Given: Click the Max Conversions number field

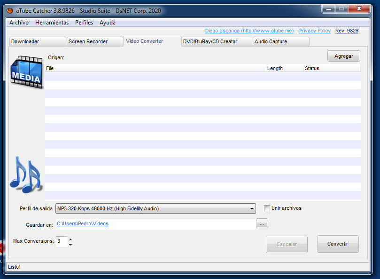Looking at the screenshot, I should tap(62, 241).
